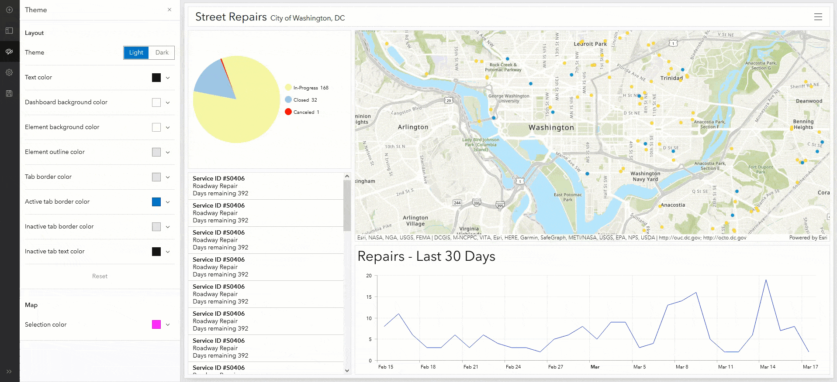Screen dimensions: 837x382
Task: Click the Tab border color swatch
Action: [x=156, y=177]
